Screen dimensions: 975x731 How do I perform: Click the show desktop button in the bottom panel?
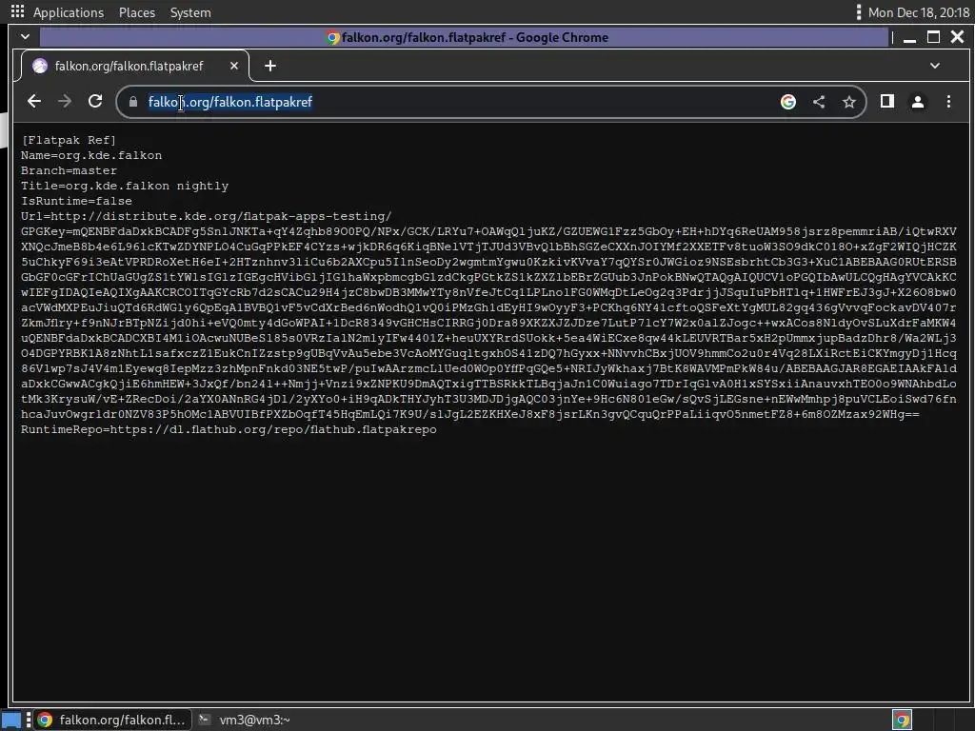[x=11, y=720]
